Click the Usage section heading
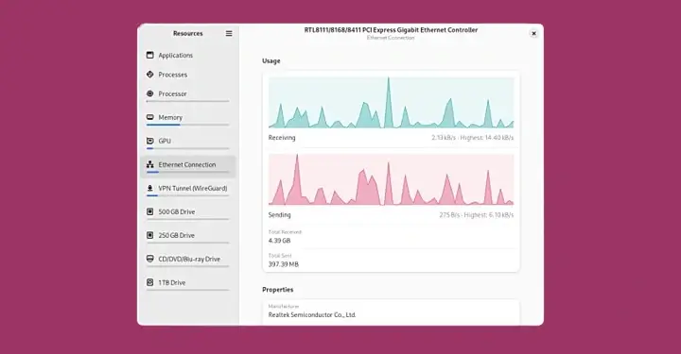Screen dimensions: 681x354 tap(271, 61)
